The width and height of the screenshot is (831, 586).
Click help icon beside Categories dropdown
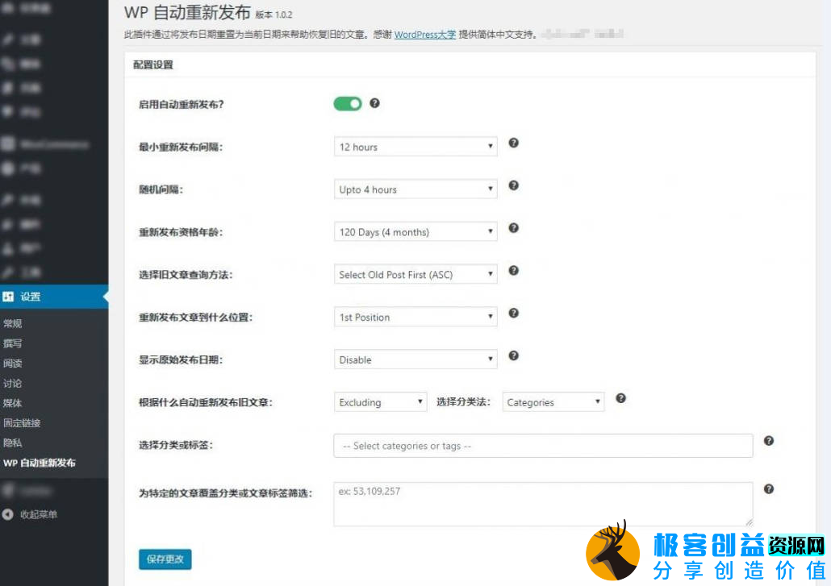point(620,398)
